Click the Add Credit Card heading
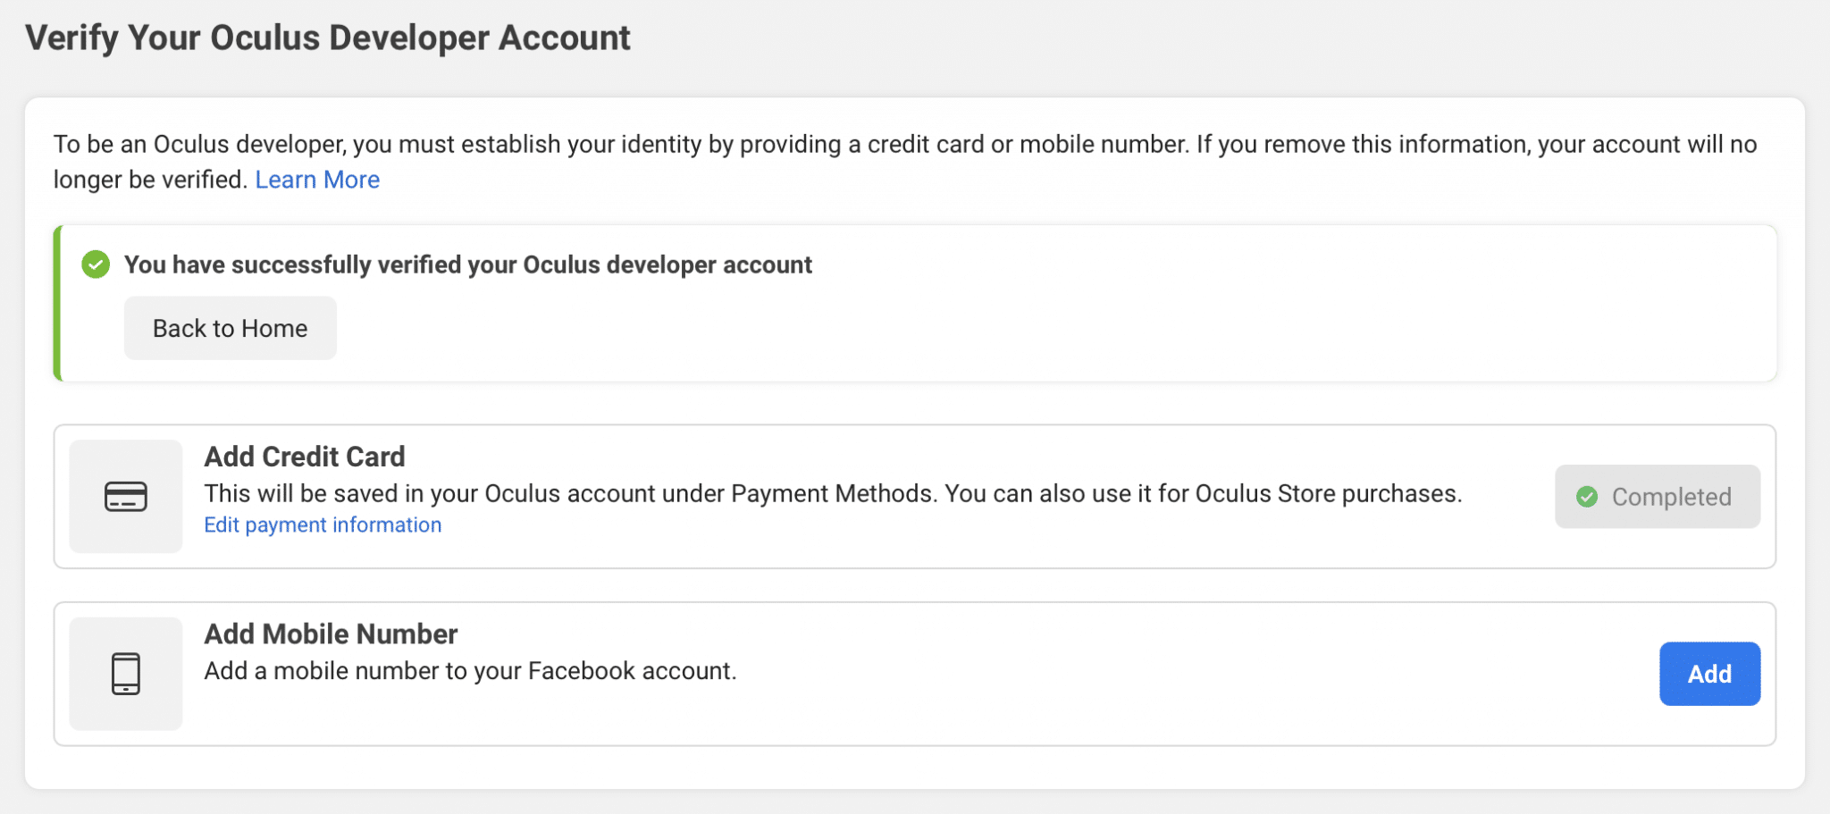 (x=305, y=457)
